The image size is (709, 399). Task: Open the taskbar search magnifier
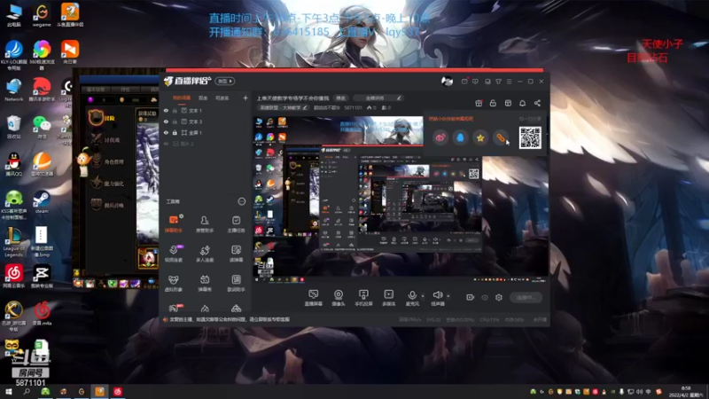tap(27, 391)
